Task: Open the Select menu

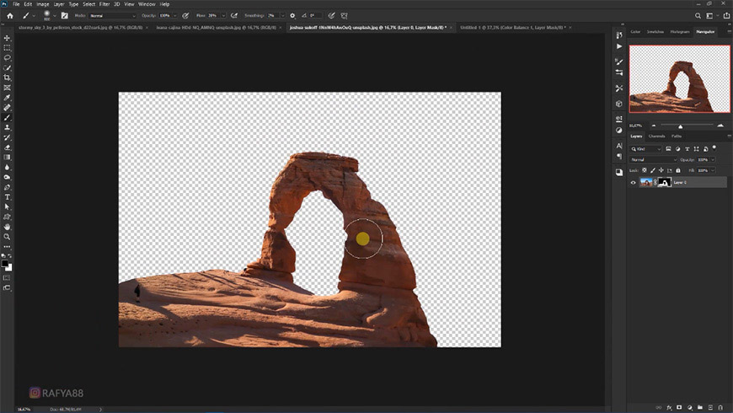Action: click(x=88, y=3)
